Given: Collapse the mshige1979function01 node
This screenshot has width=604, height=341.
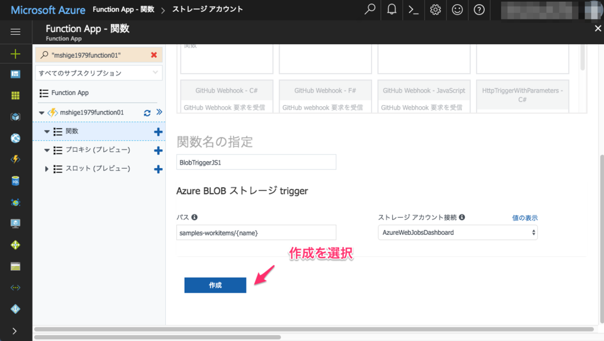Looking at the screenshot, I should point(41,112).
